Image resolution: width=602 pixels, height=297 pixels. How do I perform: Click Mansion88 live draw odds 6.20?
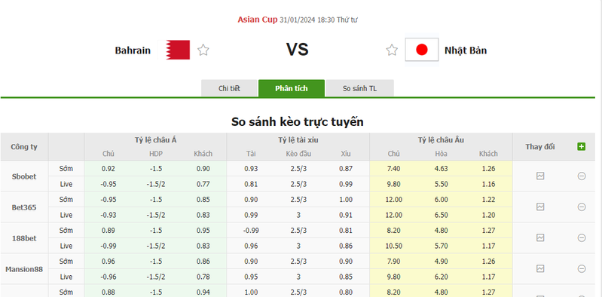point(441,277)
